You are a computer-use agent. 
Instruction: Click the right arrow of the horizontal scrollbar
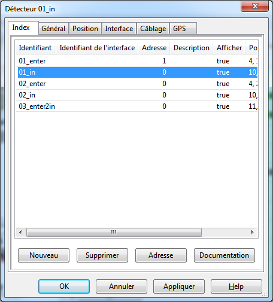click(x=253, y=232)
